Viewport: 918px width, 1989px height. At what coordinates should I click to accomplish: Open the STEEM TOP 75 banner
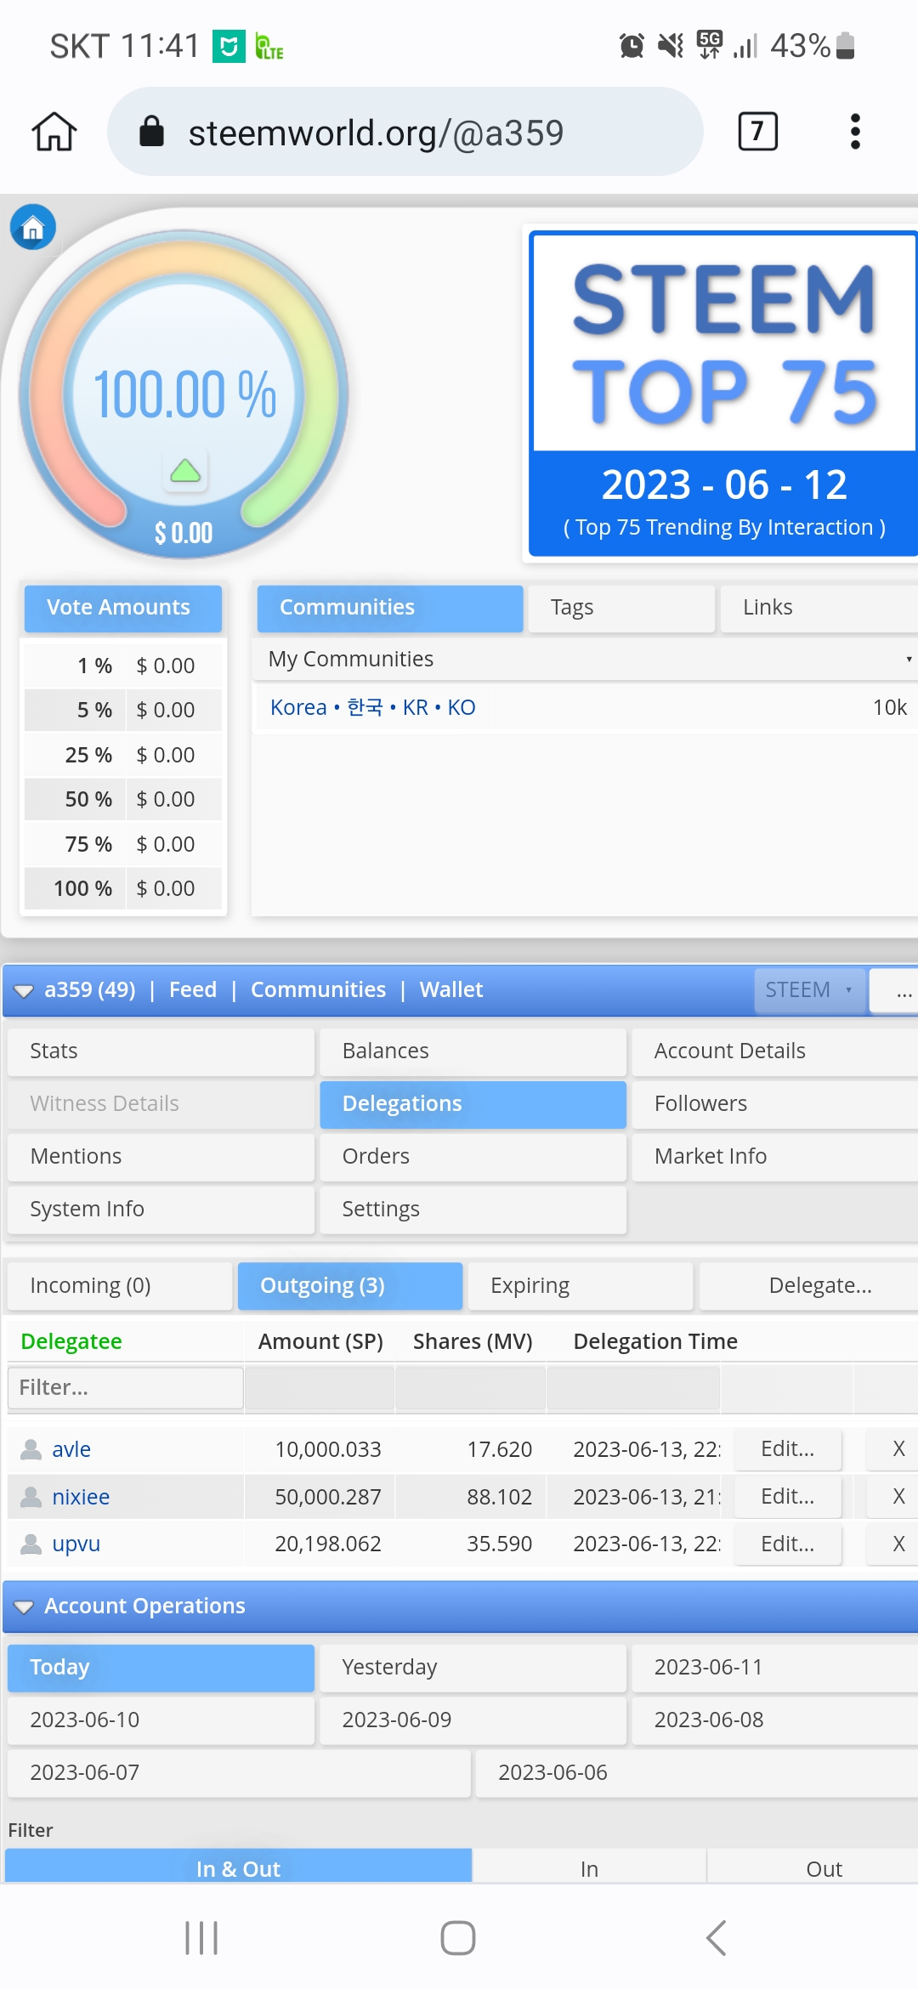(723, 394)
